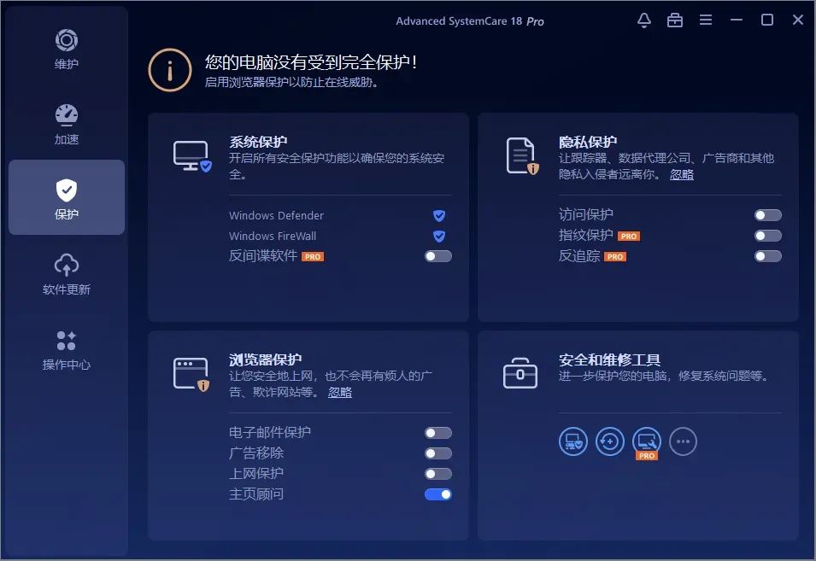Image resolution: width=816 pixels, height=561 pixels.
Task: Click Windows FireWall status shield
Action: tap(439, 236)
